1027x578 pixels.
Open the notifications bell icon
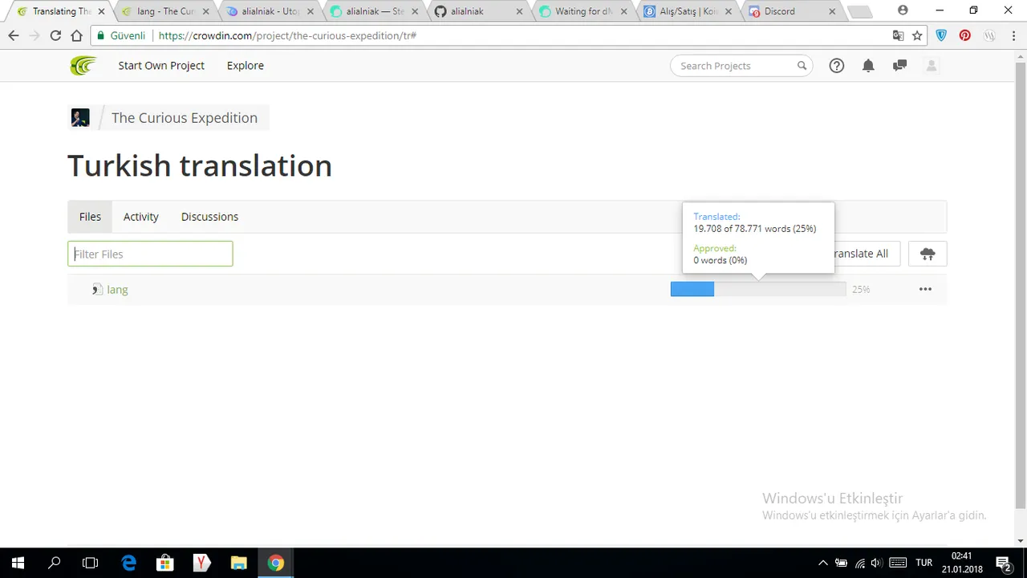[x=868, y=66]
